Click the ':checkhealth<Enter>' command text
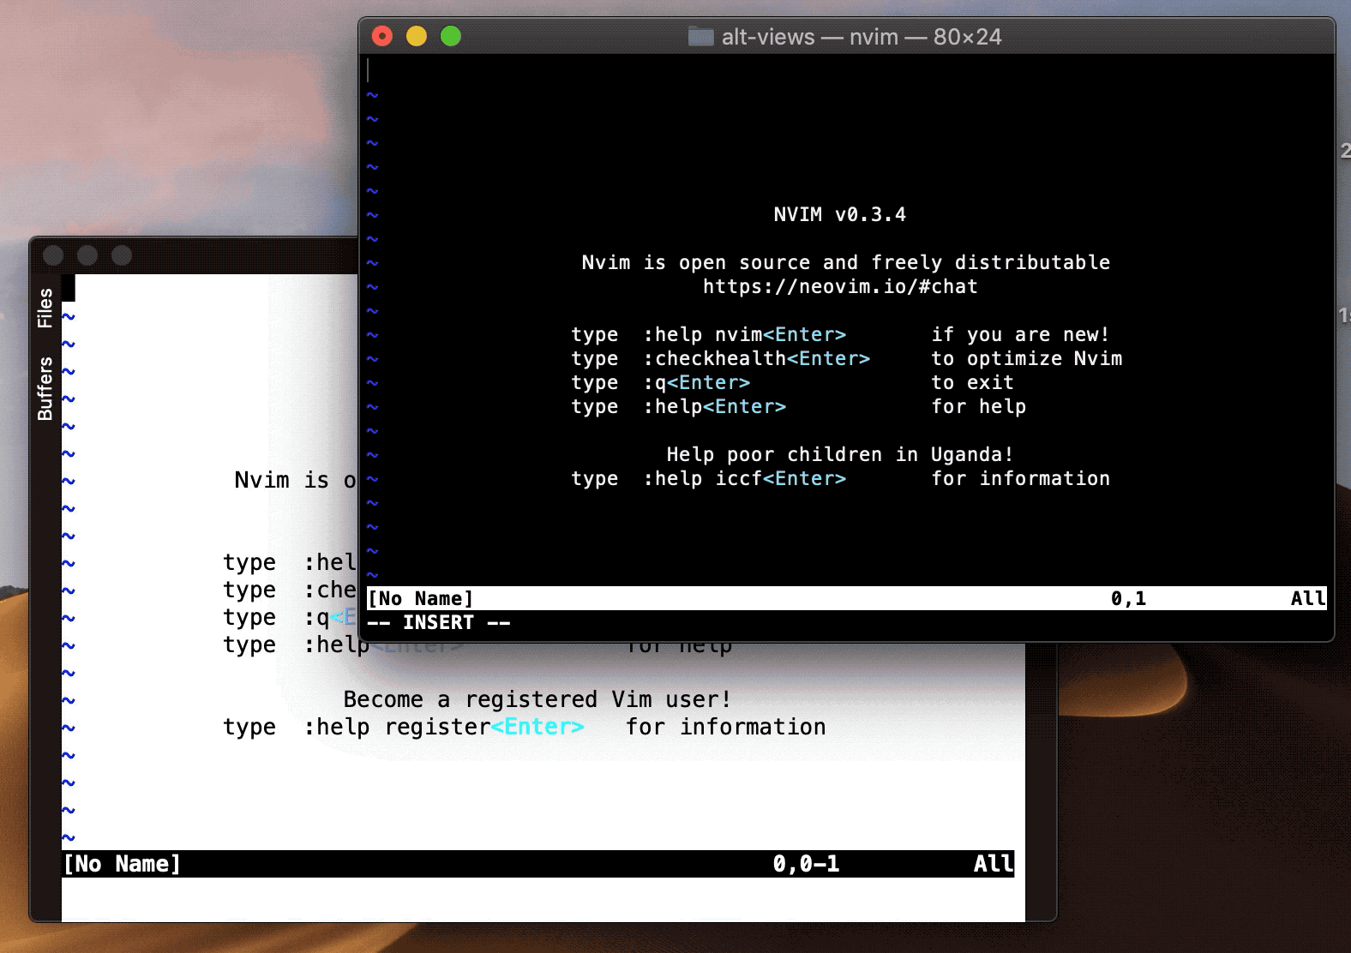 (x=757, y=358)
